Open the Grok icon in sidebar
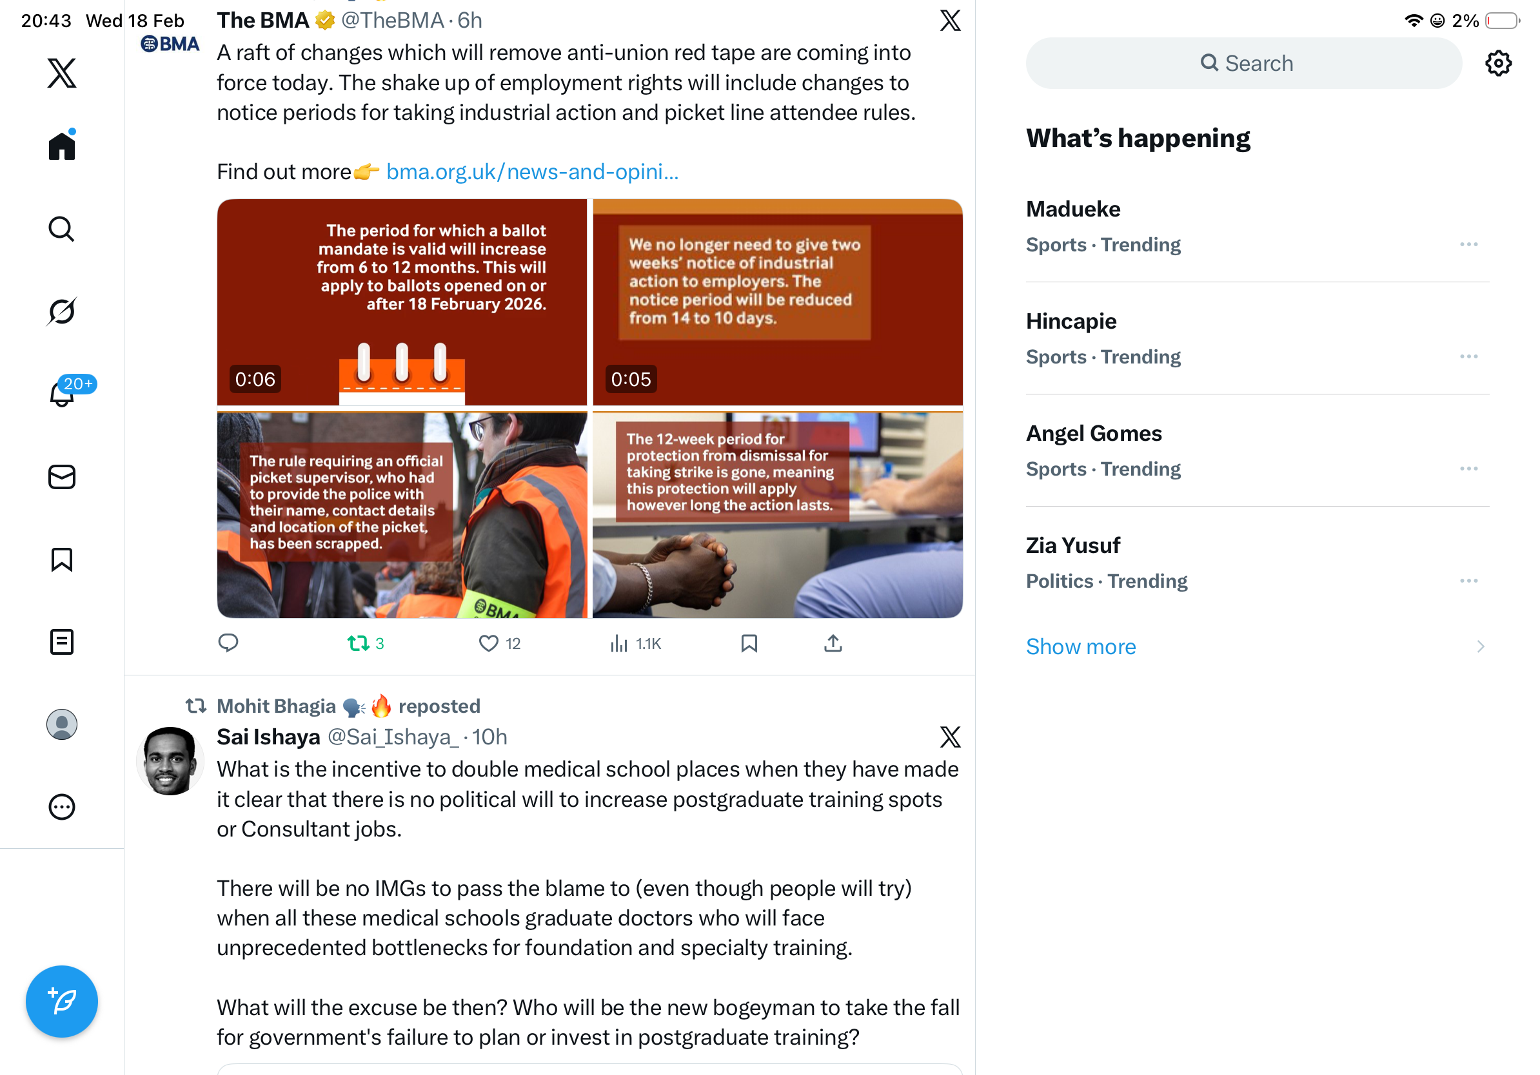 (62, 311)
